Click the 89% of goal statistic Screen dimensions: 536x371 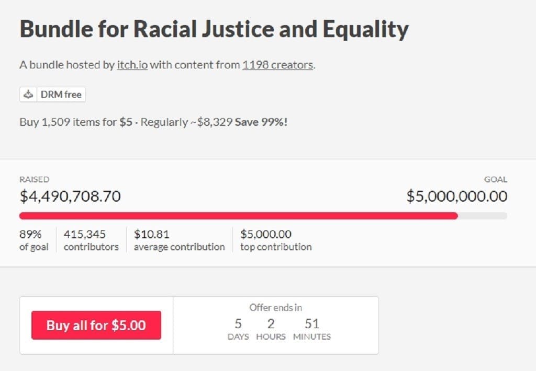coord(34,240)
